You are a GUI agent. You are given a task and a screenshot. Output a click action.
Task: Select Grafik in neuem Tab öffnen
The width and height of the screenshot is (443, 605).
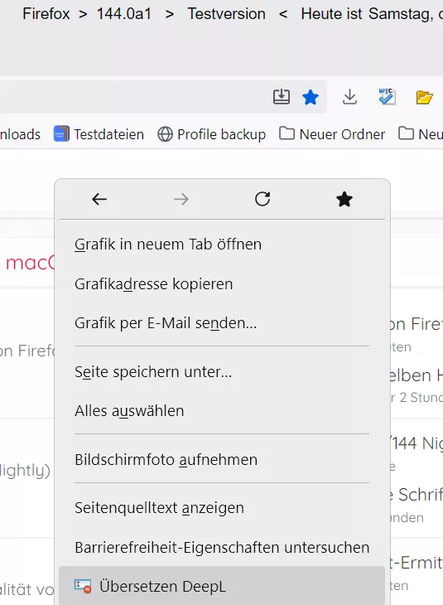tap(222, 244)
